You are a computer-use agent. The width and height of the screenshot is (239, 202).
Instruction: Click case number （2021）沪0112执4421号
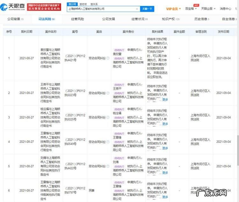[75, 58]
